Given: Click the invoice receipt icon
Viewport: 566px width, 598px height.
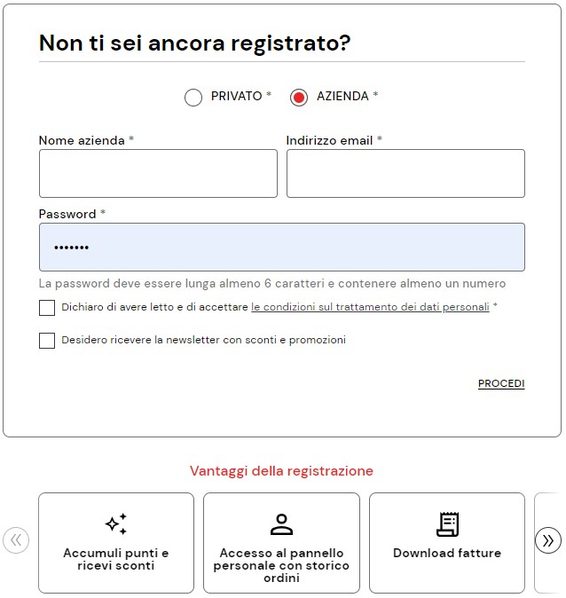Looking at the screenshot, I should pos(447,524).
